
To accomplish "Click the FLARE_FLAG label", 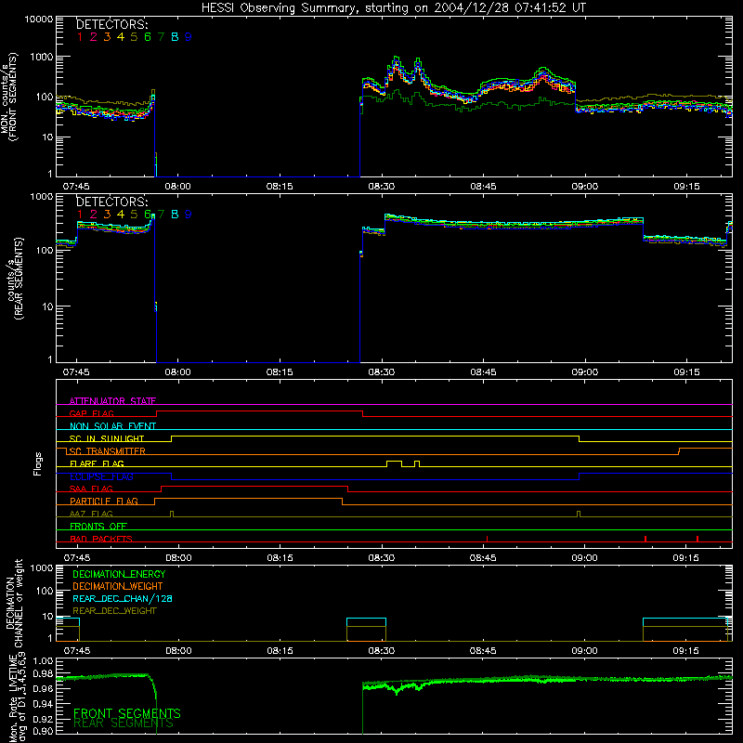I will point(97,463).
